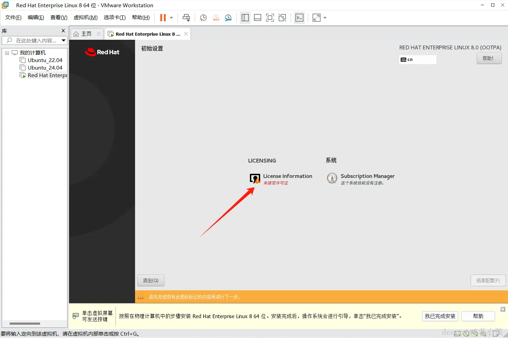
Task: Pause the virtual machine with the orange button
Action: click(163, 18)
